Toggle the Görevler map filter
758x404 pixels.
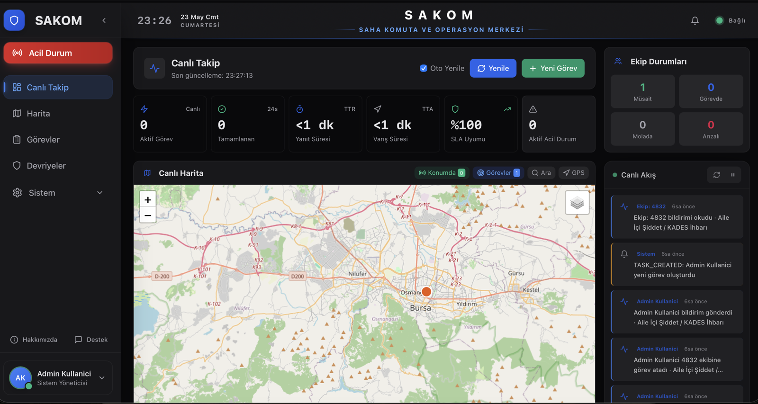(x=498, y=173)
